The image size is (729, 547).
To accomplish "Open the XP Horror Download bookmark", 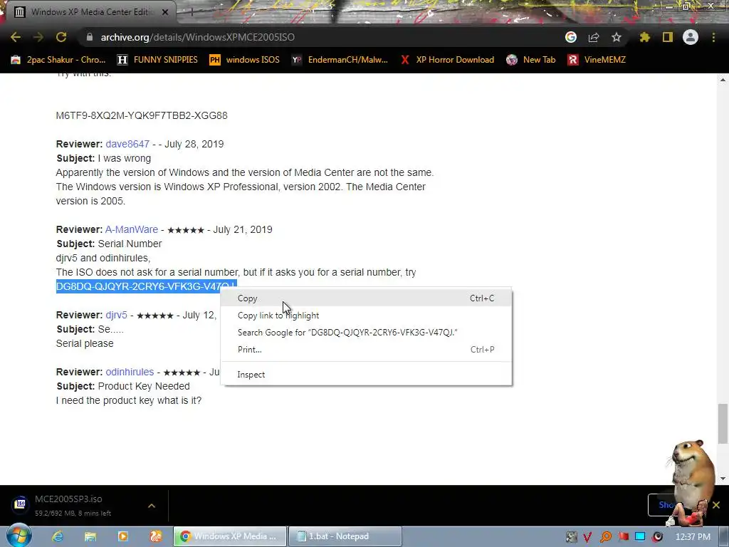I will 447,60.
